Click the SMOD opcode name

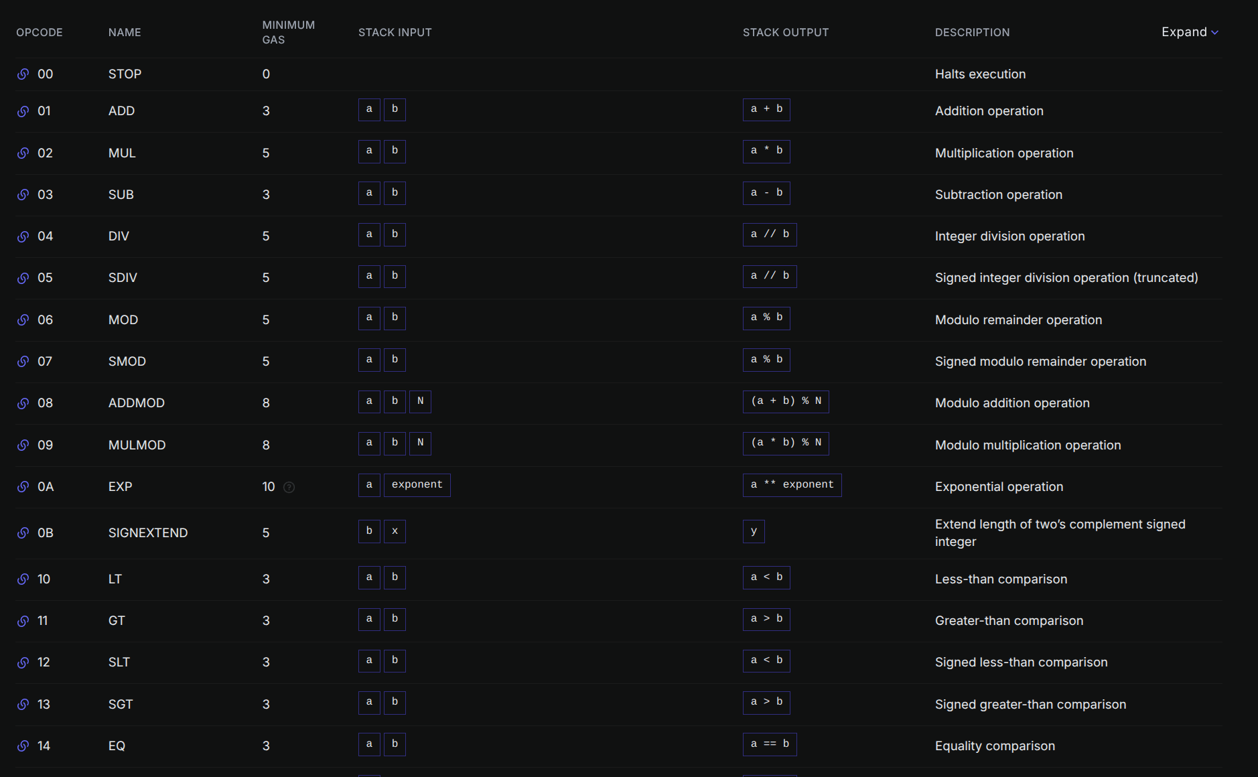coord(127,362)
